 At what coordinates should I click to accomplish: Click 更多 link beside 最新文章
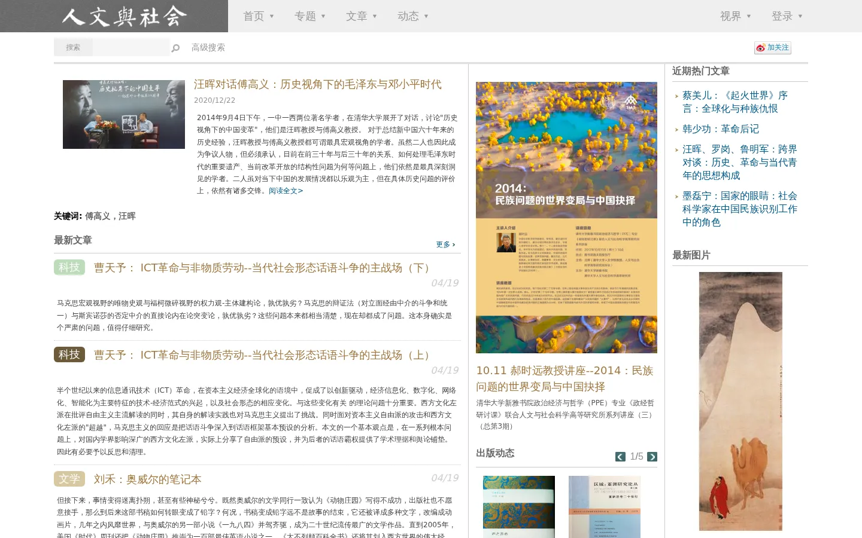(x=445, y=244)
